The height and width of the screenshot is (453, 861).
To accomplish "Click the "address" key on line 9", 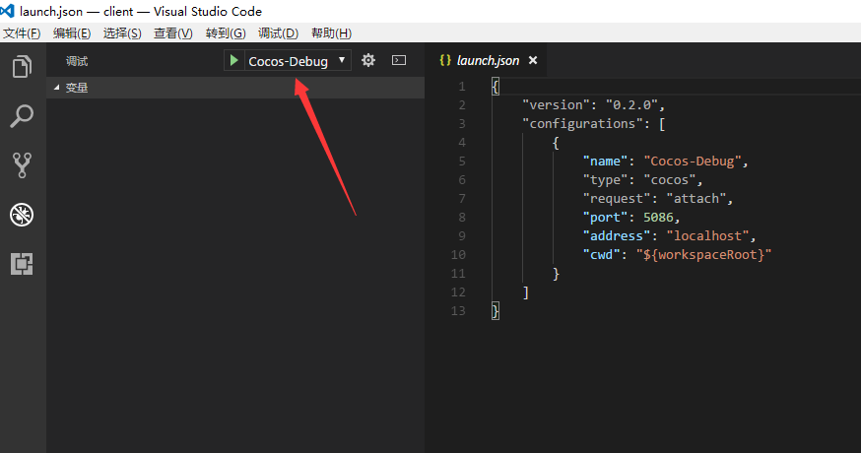I will (x=616, y=236).
